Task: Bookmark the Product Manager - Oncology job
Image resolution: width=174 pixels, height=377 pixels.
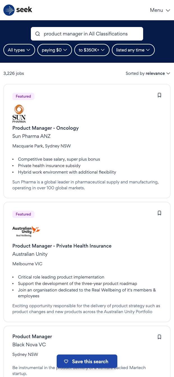Action: (x=159, y=95)
